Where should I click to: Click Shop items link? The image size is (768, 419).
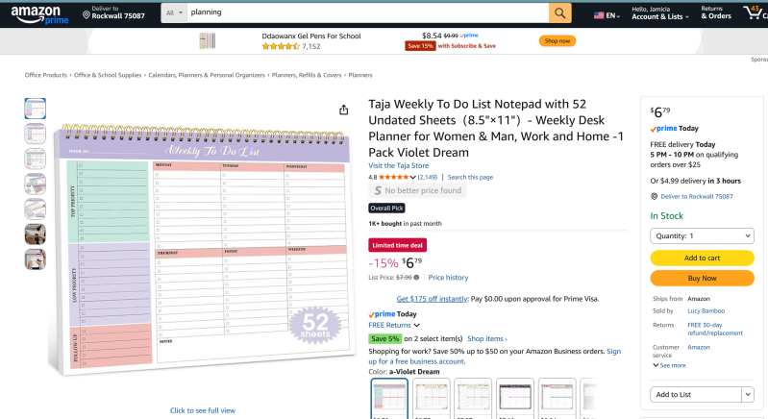487,338
